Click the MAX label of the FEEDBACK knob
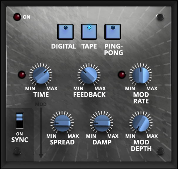Image resolution: width=178 pixels, height=169 pixels. pos(100,88)
